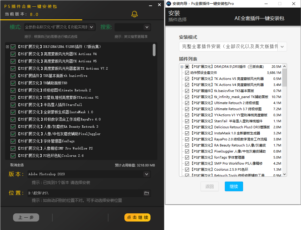Uncheck StarsTail 半岛雪人星轨堆栈插件 in the wizard
The image size is (301, 230).
click(187, 121)
